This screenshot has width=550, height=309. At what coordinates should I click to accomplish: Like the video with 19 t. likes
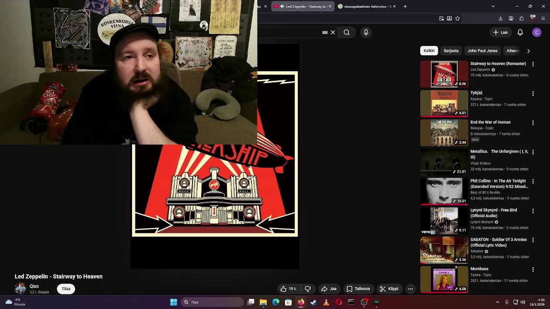pyautogui.click(x=288, y=289)
